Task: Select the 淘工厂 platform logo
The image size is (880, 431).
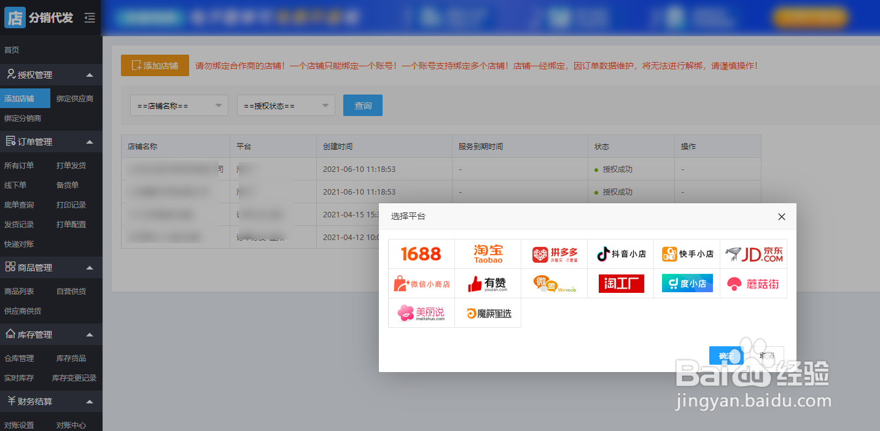Action: [620, 283]
